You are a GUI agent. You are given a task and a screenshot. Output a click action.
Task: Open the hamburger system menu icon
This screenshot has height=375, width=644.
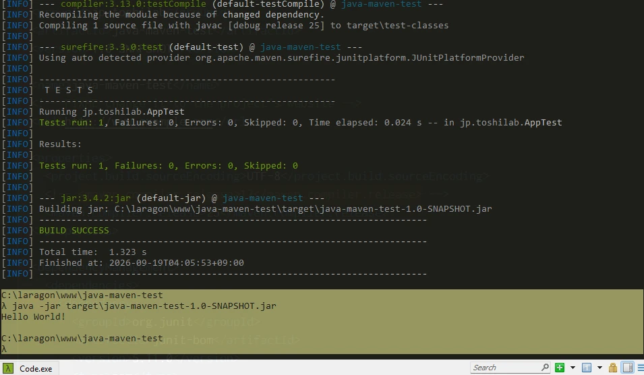pos(641,368)
